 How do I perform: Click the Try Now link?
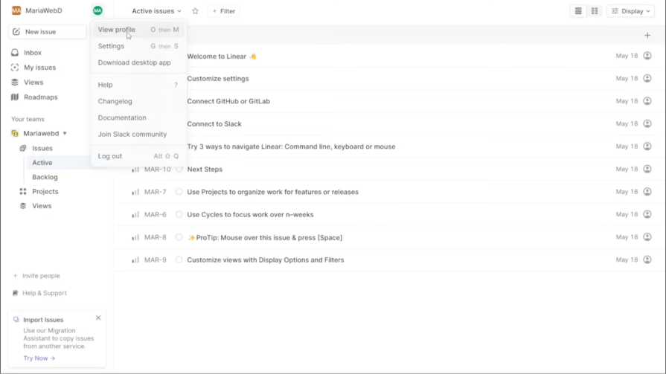[x=39, y=358]
